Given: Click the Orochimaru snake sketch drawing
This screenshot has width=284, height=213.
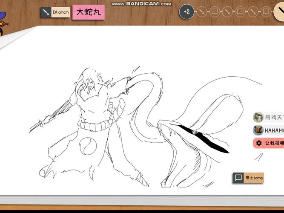Looking at the screenshot, I should (146, 127).
